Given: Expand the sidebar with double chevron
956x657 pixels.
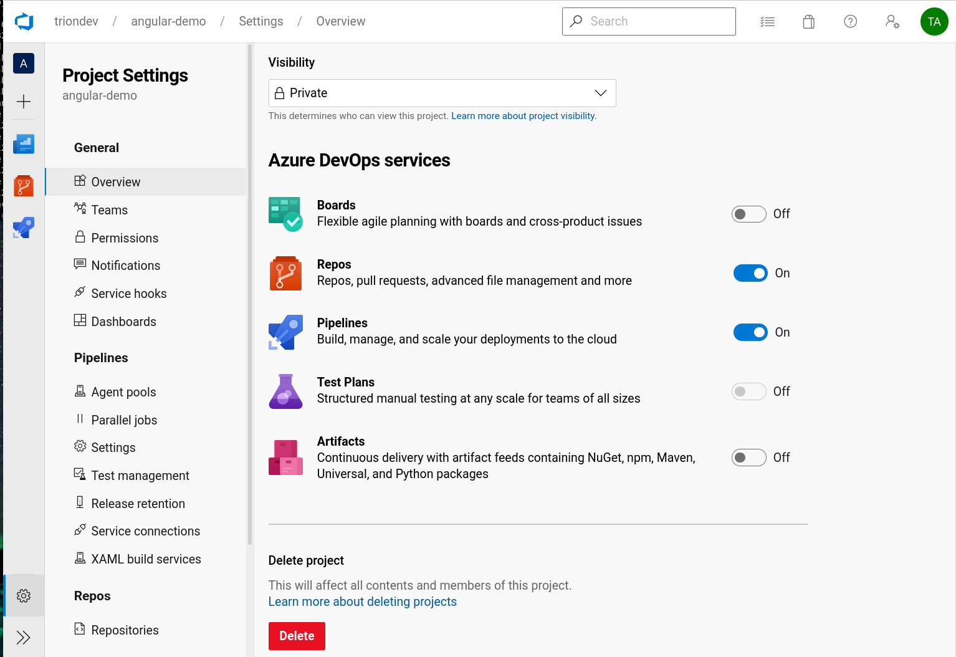Looking at the screenshot, I should [24, 638].
